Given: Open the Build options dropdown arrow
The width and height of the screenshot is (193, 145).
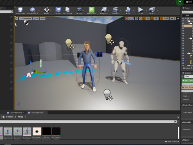Looking at the screenshot, I should (133, 11).
